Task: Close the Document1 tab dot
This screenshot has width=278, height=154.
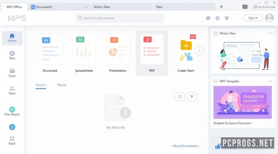Action: click(x=86, y=7)
